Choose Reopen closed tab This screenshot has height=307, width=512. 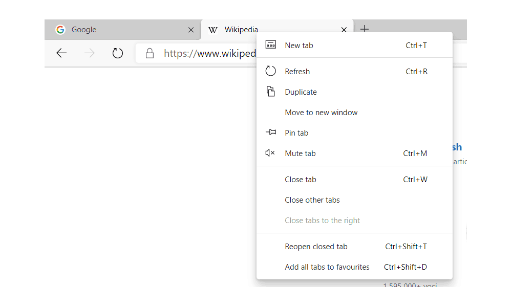(316, 246)
